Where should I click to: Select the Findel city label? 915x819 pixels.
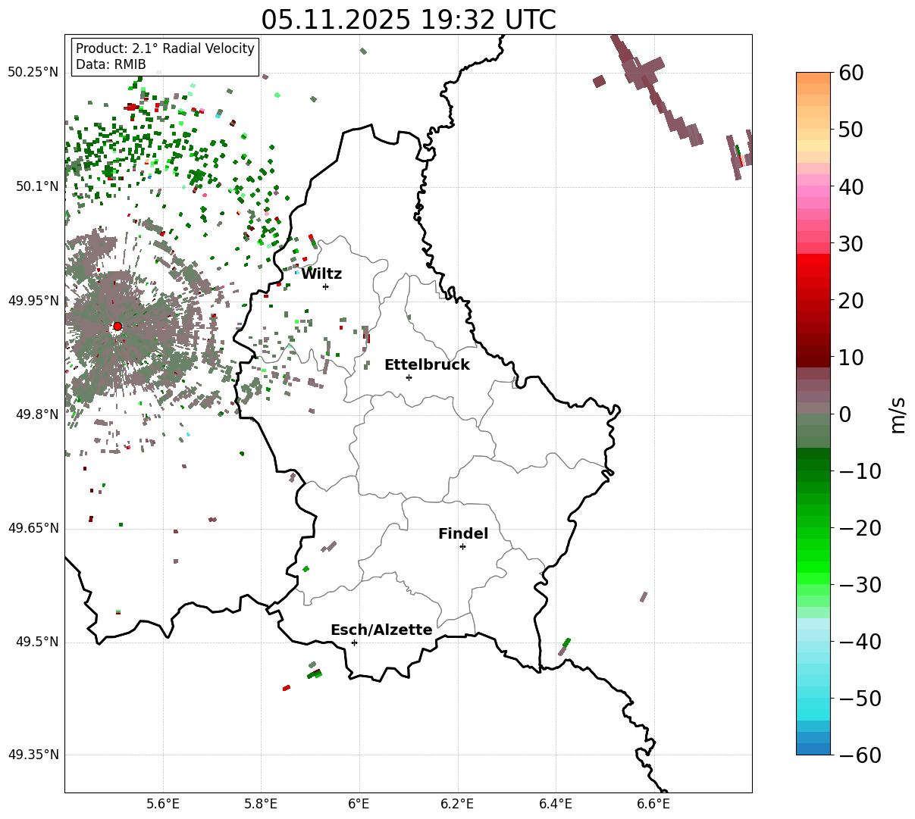[x=463, y=534]
